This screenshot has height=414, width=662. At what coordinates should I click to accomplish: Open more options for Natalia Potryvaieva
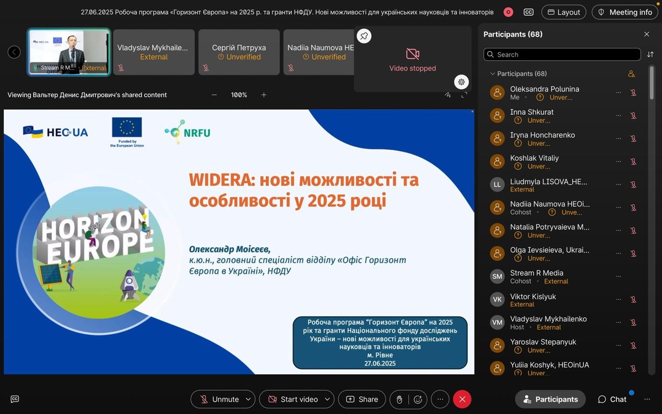pos(619,231)
